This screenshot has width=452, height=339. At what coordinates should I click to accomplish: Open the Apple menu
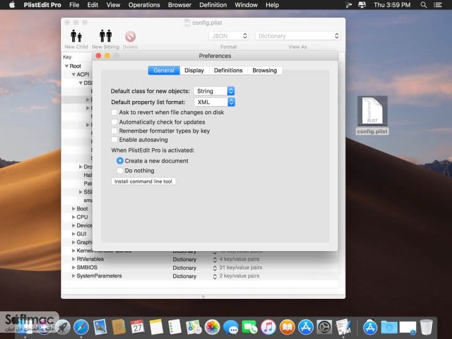click(12, 5)
